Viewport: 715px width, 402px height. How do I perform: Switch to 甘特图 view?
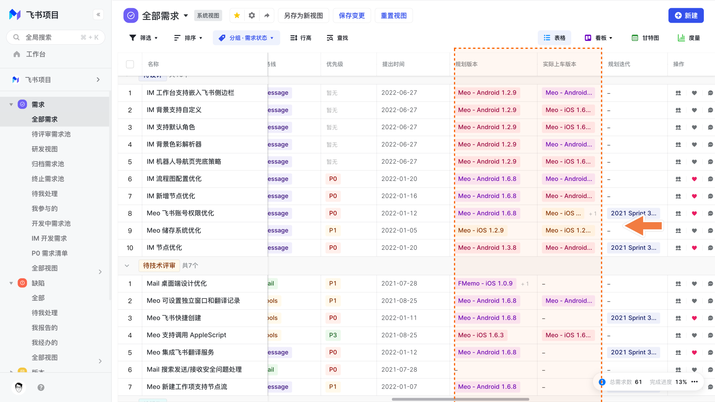[x=645, y=38]
